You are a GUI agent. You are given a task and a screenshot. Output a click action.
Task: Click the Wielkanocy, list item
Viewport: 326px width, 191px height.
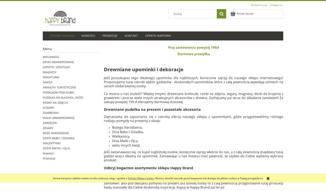pyautogui.click(x=121, y=136)
